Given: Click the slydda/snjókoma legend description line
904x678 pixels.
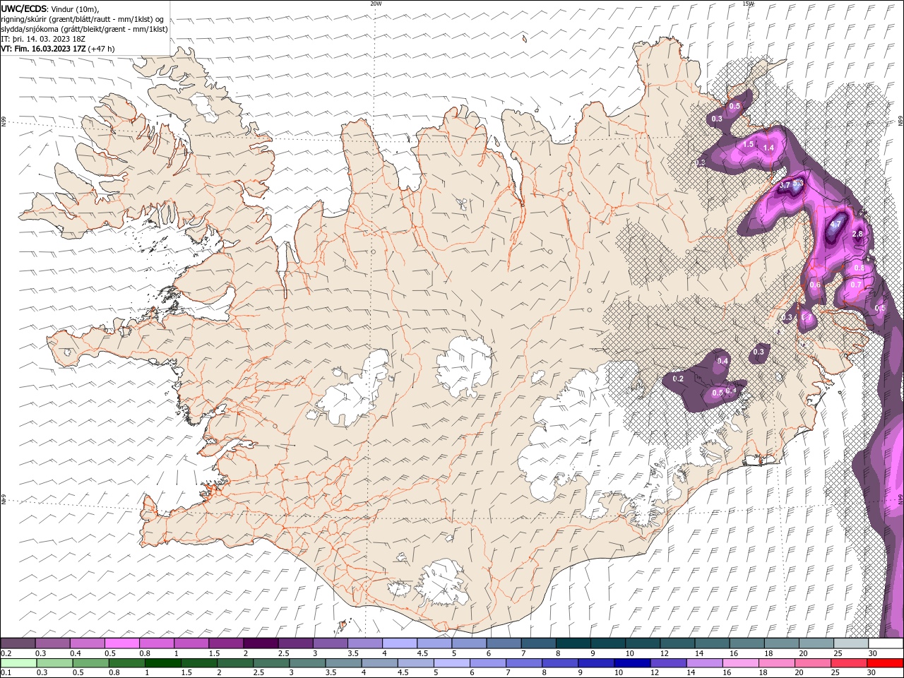Looking at the screenshot, I should [84, 29].
